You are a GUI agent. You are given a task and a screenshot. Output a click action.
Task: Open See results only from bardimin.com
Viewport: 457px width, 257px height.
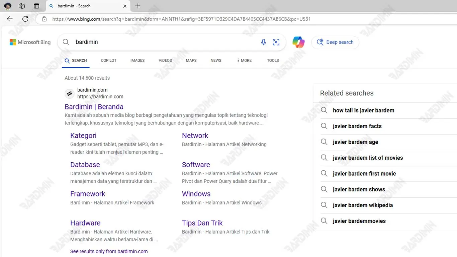click(109, 251)
